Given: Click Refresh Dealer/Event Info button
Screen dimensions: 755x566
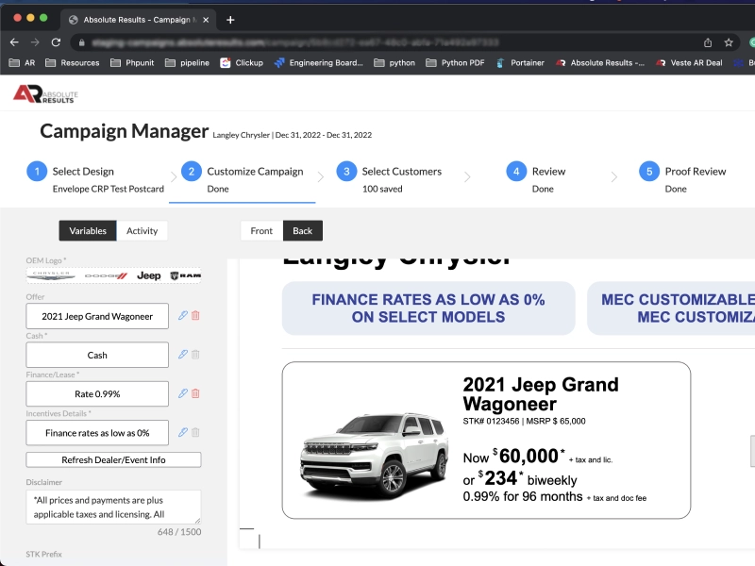Looking at the screenshot, I should pos(113,460).
